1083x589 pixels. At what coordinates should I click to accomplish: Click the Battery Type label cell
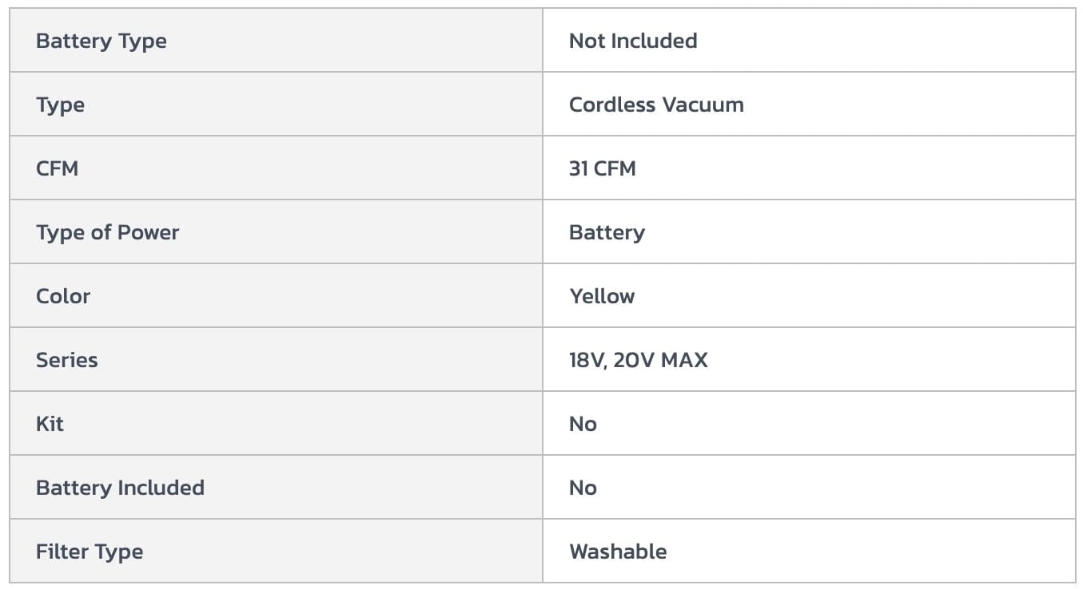pos(102,41)
